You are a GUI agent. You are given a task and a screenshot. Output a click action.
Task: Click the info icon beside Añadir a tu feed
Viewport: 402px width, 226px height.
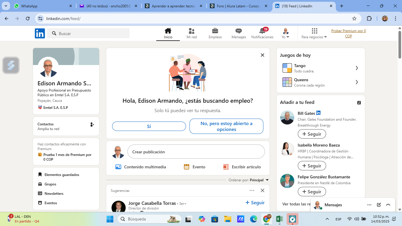(x=359, y=103)
